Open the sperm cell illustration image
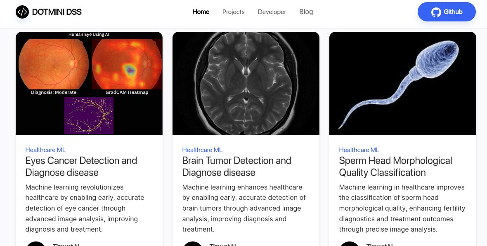This screenshot has height=246, width=487. coord(403,83)
